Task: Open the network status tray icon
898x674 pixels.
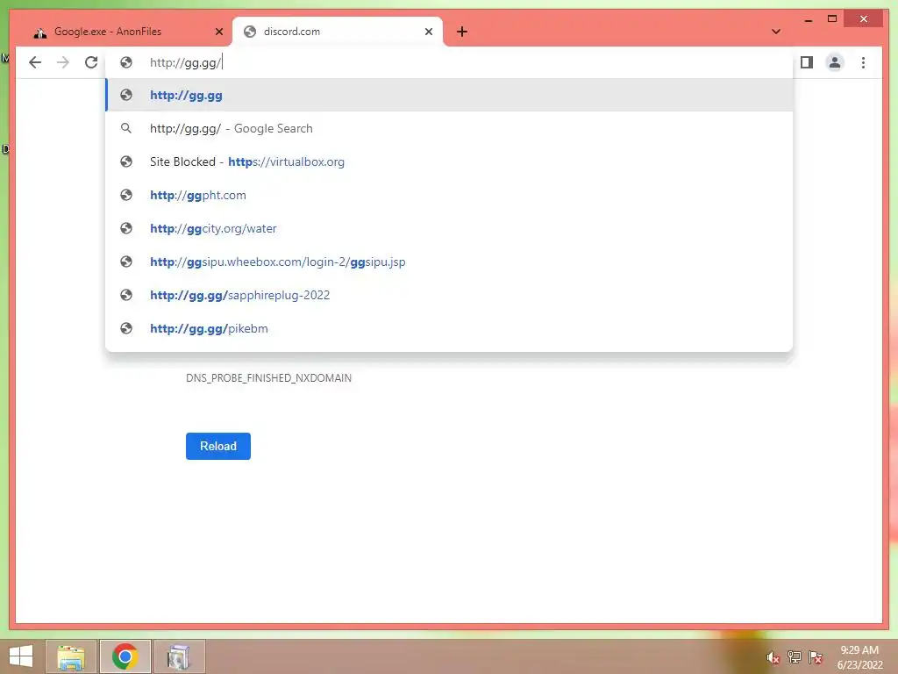Action: coord(795,656)
